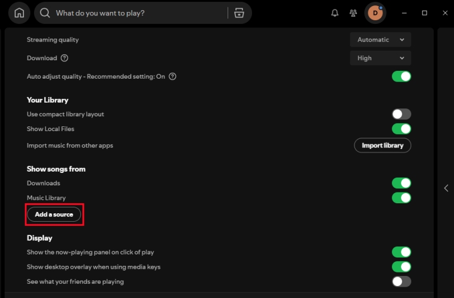Open the notifications bell
This screenshot has width=454, height=298.
click(335, 13)
